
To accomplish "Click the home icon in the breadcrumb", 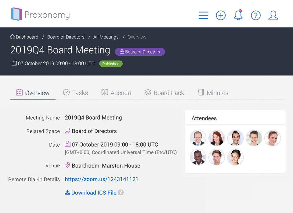I will (12, 37).
